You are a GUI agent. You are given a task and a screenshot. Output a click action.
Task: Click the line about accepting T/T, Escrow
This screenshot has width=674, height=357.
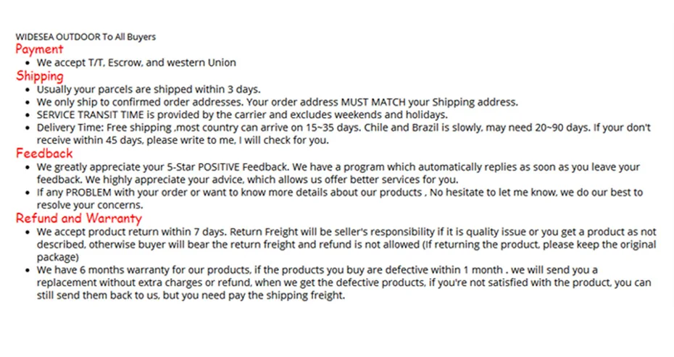click(136, 63)
